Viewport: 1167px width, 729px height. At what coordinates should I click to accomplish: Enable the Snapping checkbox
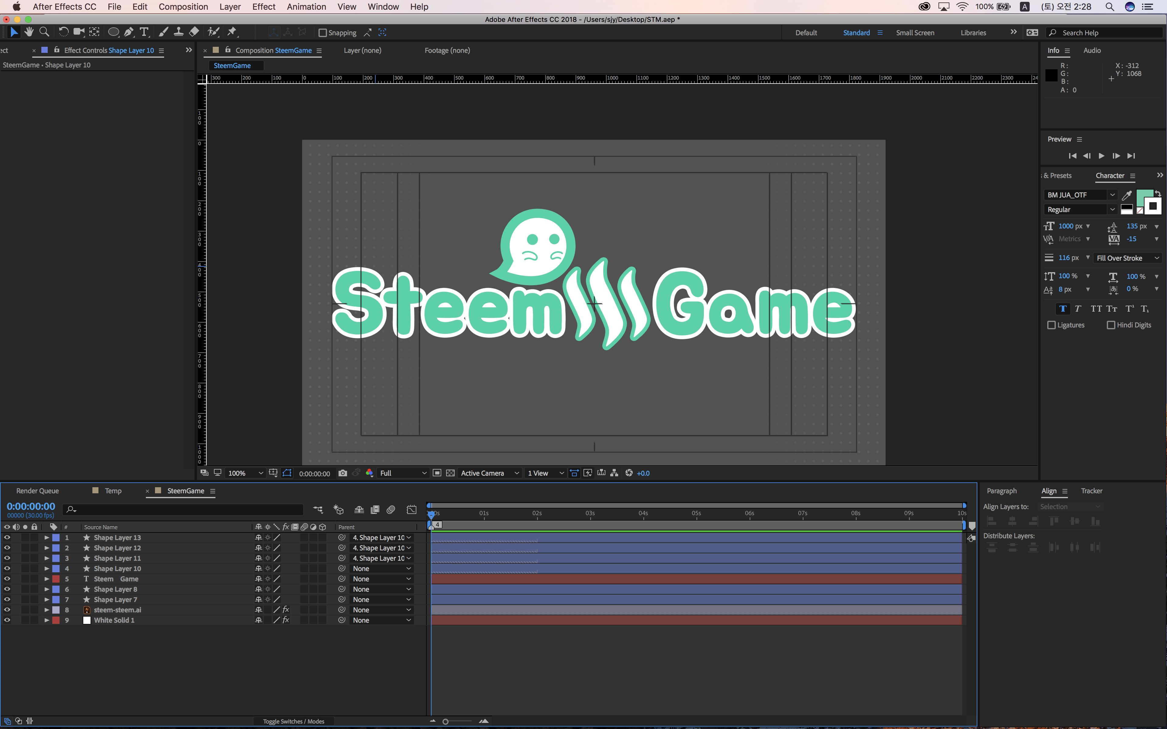323,33
